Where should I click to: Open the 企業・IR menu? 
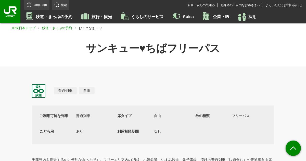click(x=216, y=17)
